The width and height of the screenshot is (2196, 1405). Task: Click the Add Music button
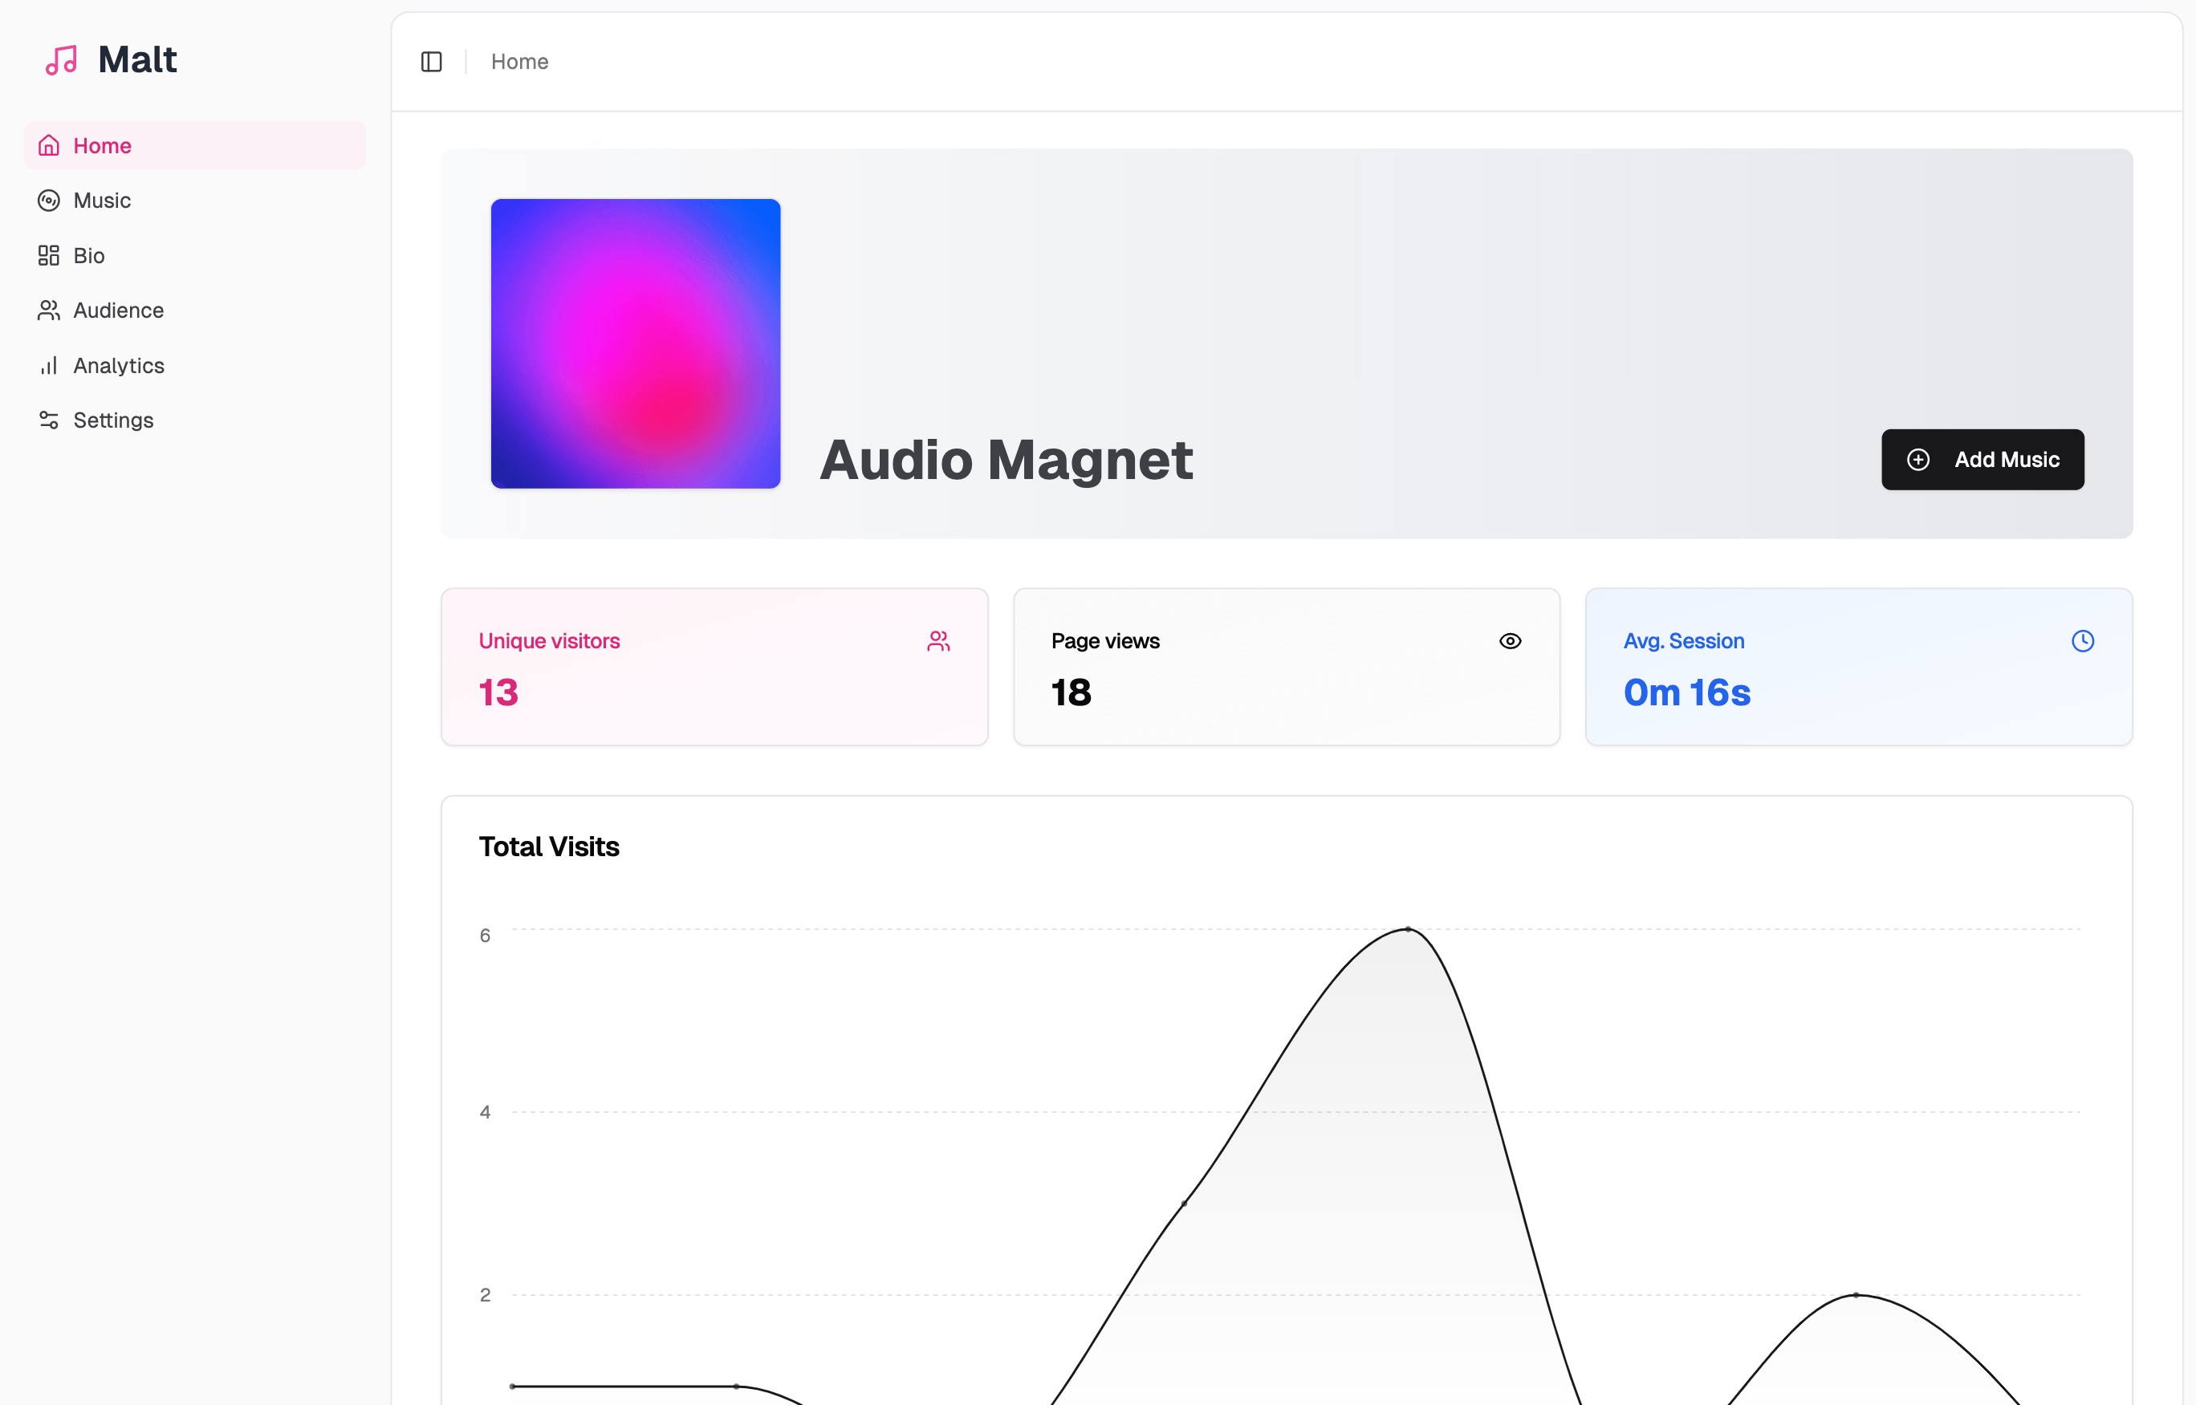1983,459
